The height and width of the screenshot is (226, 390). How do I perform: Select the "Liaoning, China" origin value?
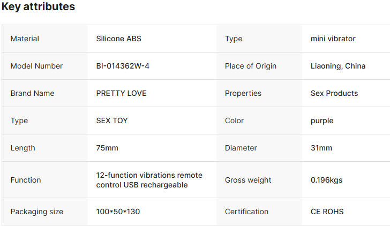pyautogui.click(x=338, y=66)
